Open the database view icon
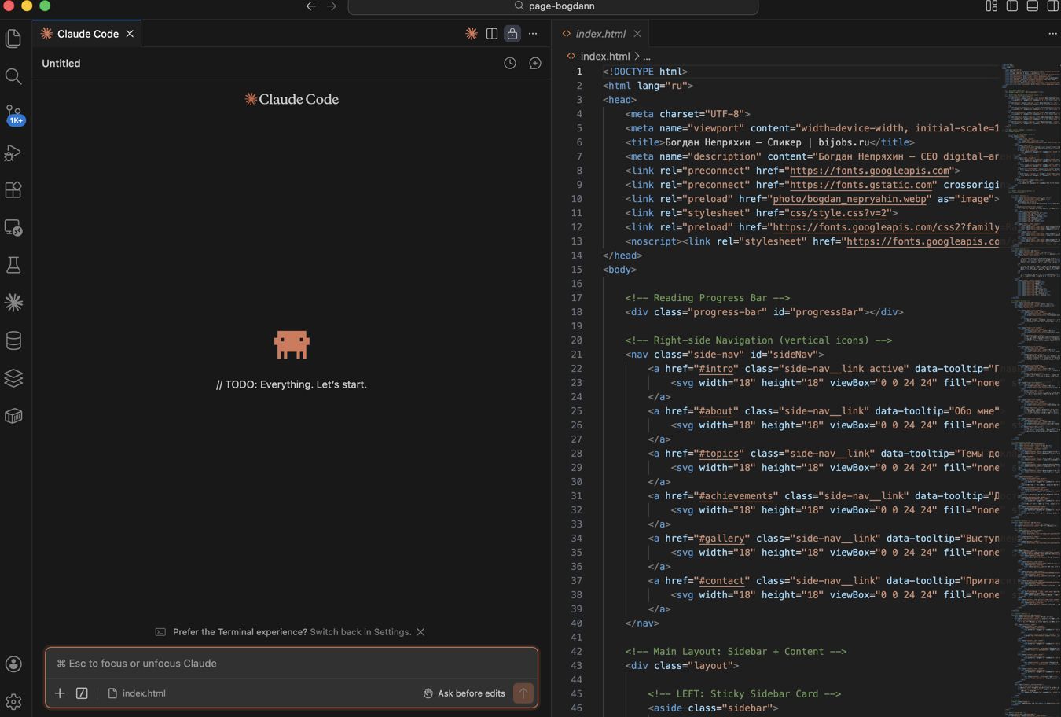This screenshot has width=1061, height=717. pos(13,340)
